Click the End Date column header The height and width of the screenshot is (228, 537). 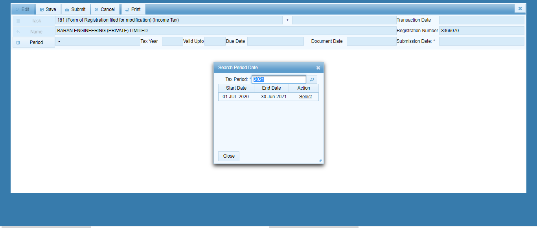[272, 88]
